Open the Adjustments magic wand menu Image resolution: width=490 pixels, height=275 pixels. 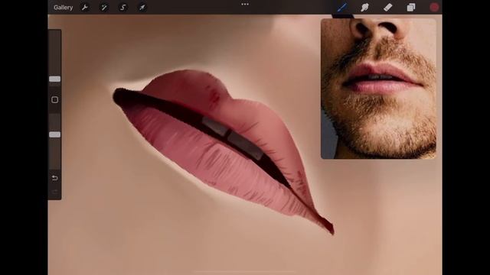point(104,8)
